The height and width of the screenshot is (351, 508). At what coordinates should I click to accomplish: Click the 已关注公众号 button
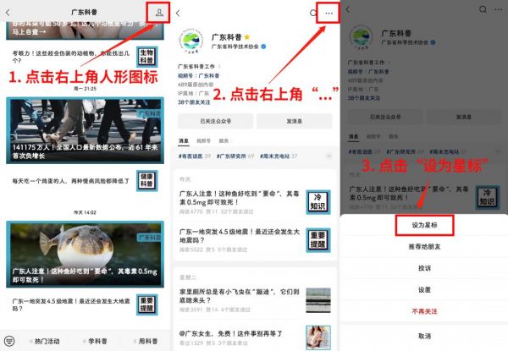[215, 121]
